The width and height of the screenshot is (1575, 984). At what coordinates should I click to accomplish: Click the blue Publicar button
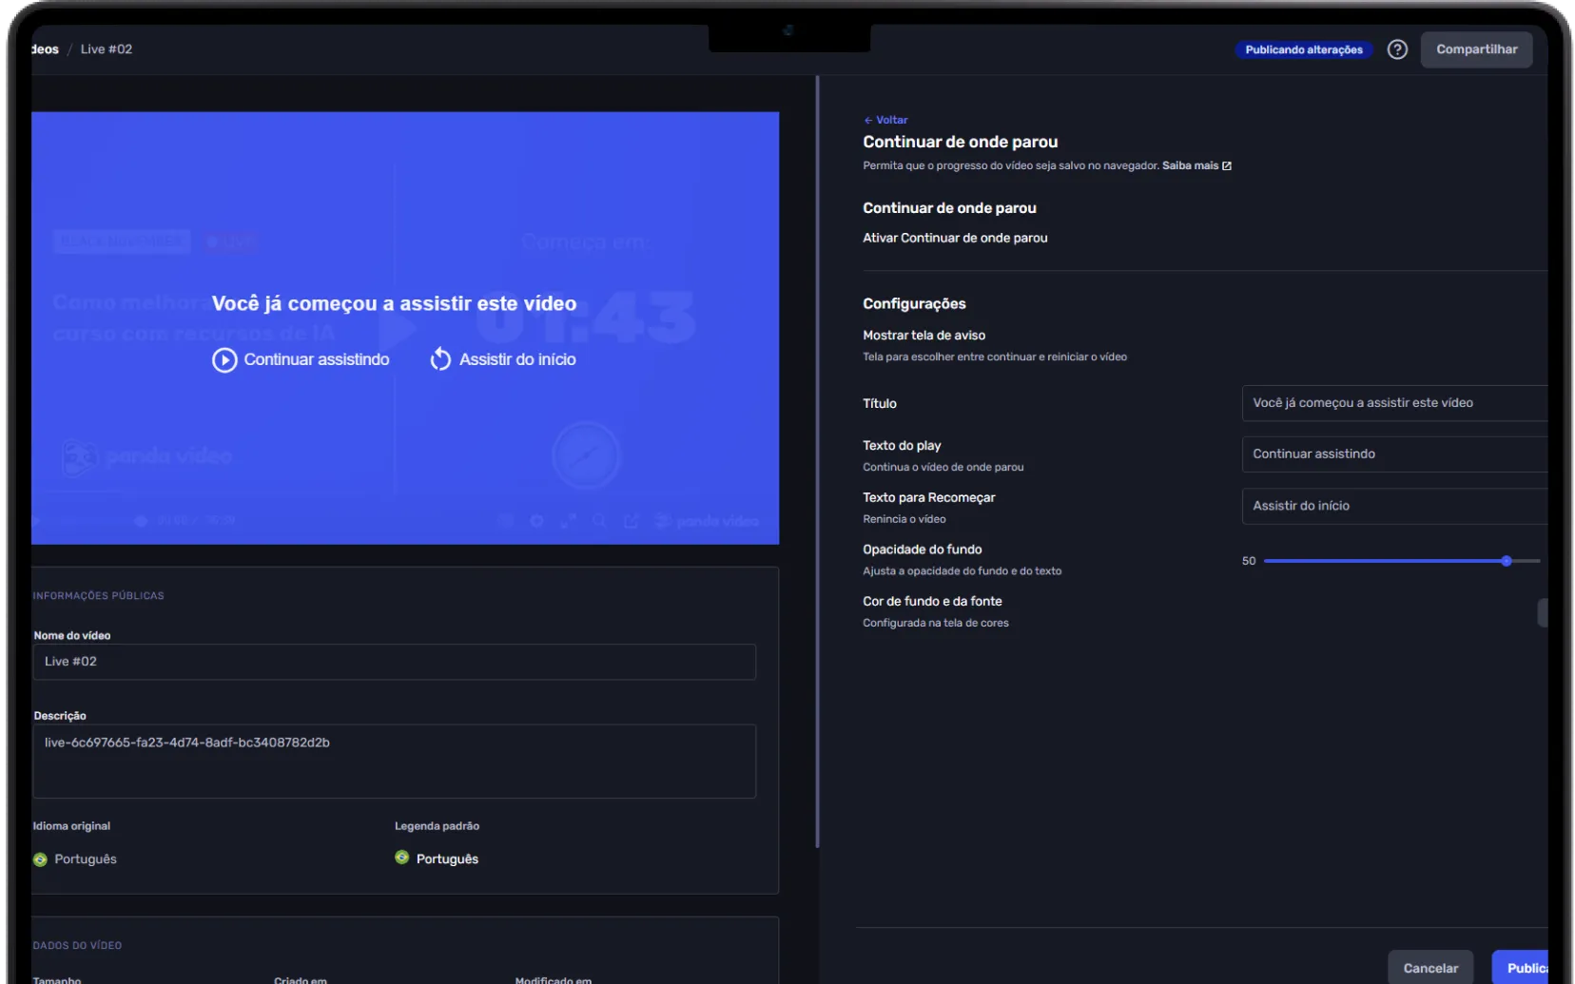1520,968
